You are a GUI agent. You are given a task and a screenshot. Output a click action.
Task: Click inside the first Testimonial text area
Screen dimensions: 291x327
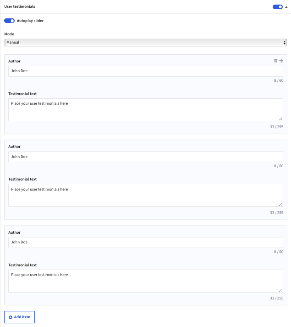click(x=146, y=110)
